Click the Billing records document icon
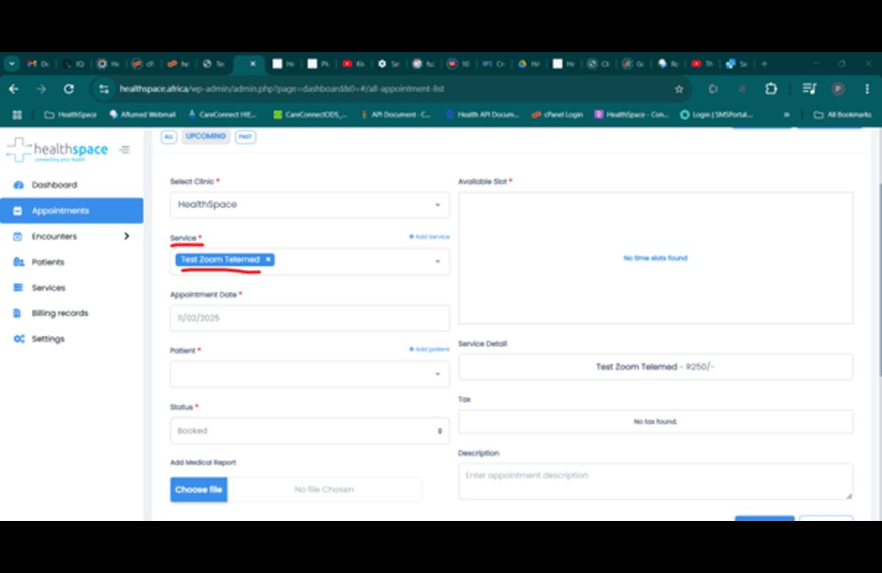This screenshot has height=573, width=882. pos(18,313)
